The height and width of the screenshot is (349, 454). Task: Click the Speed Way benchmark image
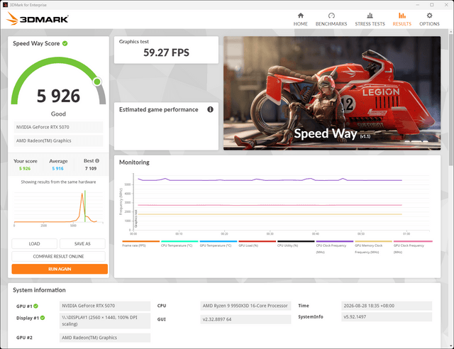tap(332, 93)
